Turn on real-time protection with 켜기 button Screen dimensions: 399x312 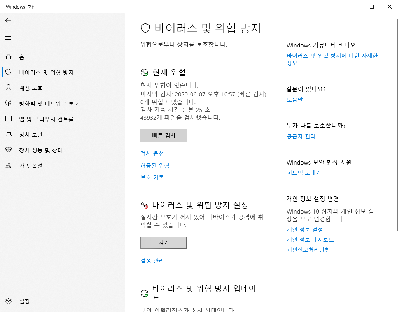164,243
